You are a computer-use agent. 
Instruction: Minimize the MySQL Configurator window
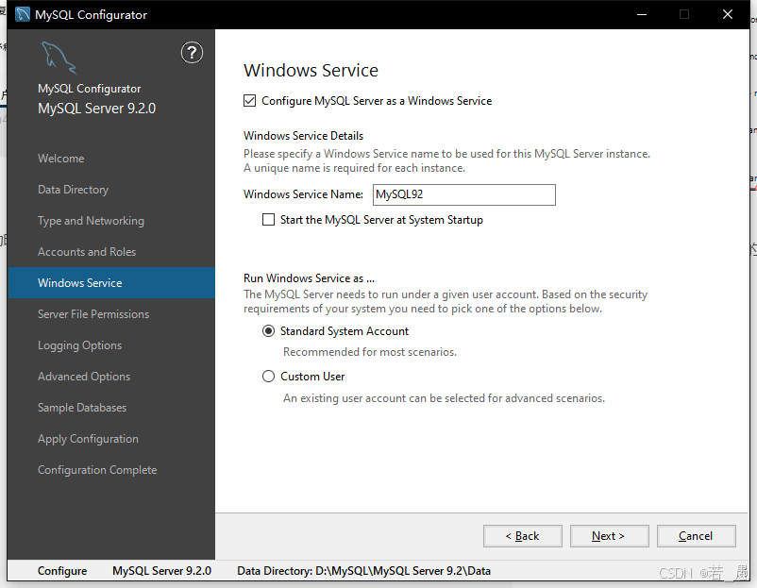[642, 14]
